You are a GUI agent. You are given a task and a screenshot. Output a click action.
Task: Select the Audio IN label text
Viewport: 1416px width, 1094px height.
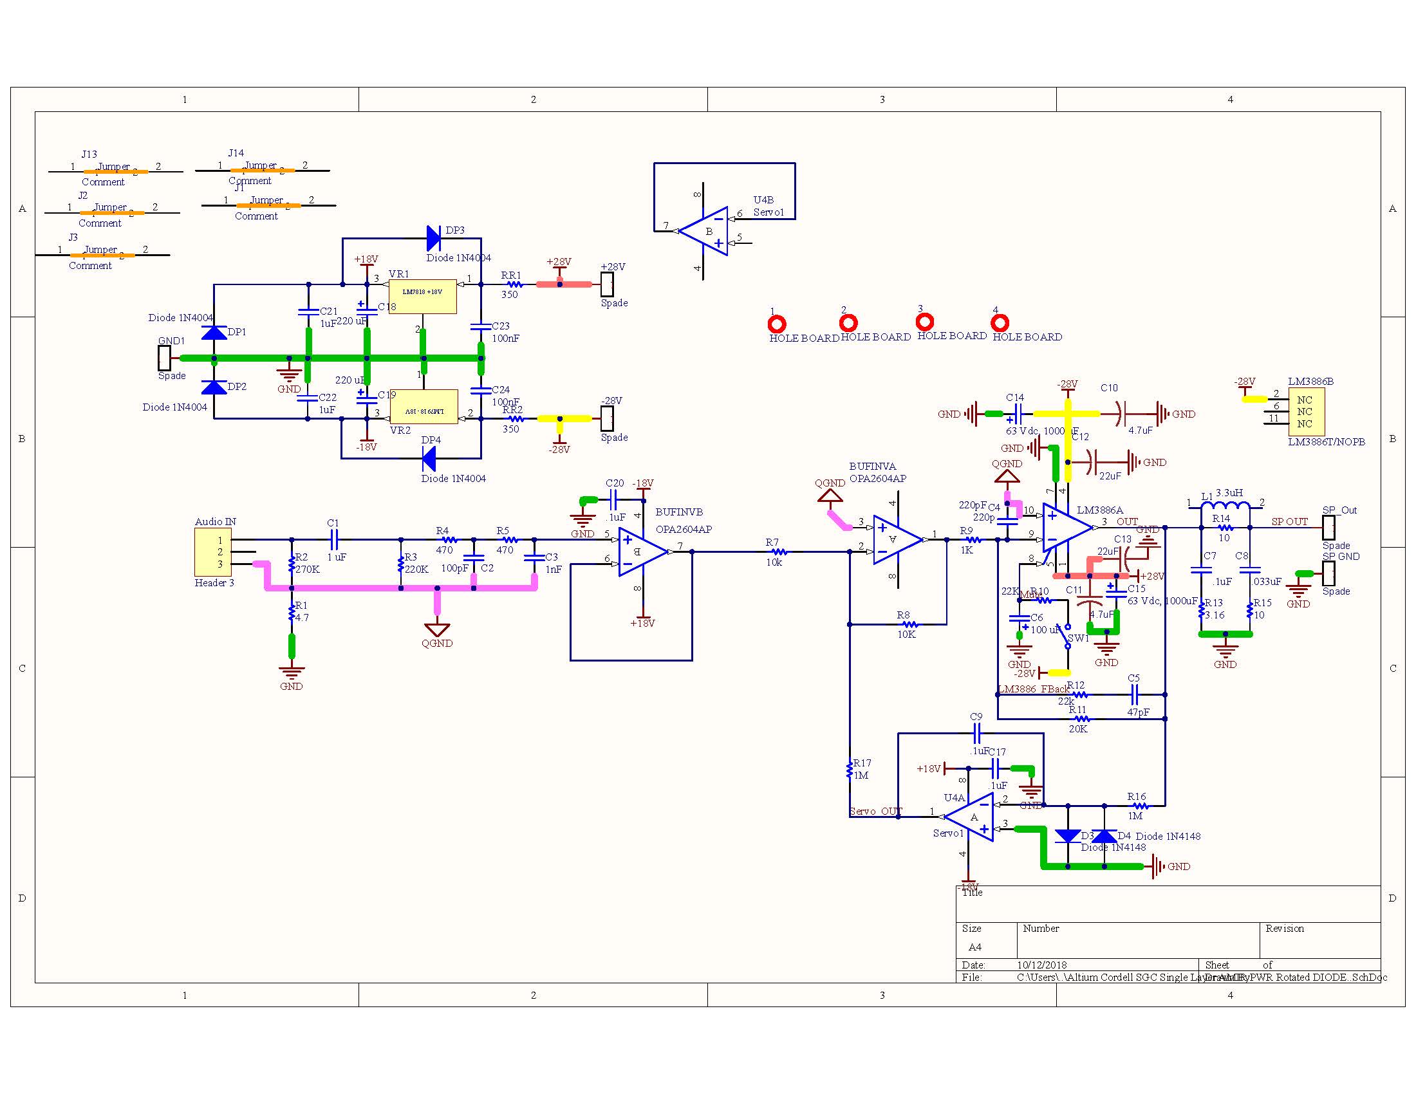[216, 522]
